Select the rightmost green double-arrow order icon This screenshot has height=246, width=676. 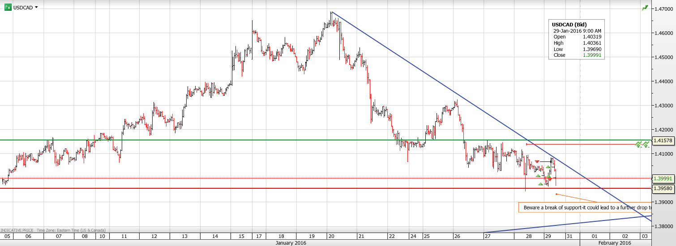pyautogui.click(x=646, y=144)
